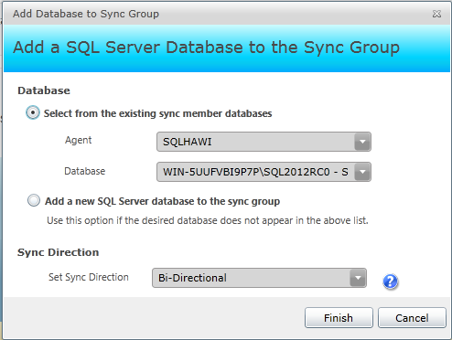Open the WIN-5UUFVBI9P7P\SQL2012RC0 database combo box

(264, 172)
